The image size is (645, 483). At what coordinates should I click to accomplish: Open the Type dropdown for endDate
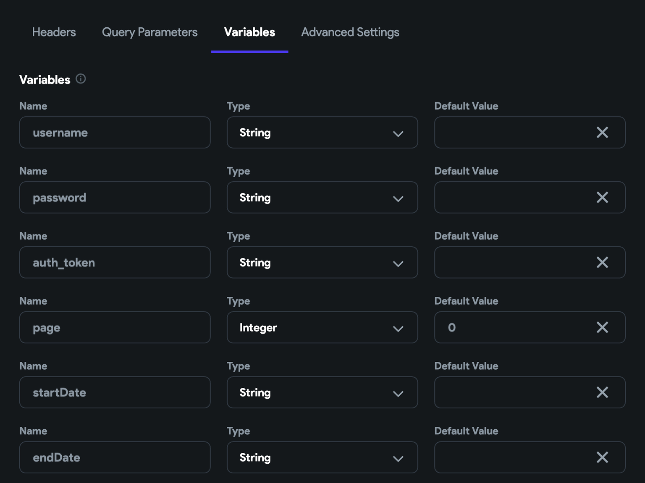click(322, 457)
